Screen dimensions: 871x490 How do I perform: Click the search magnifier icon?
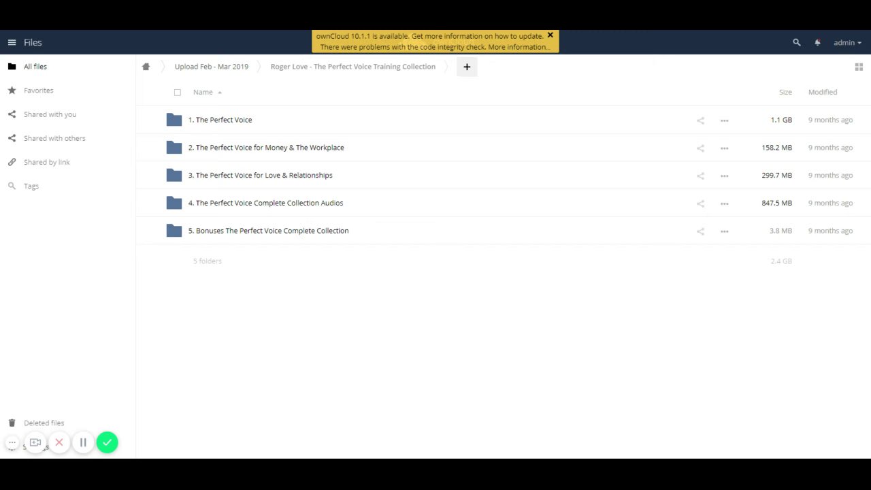click(797, 42)
